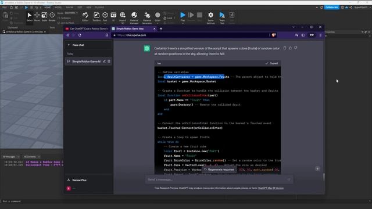This screenshot has width=372, height=209.
Task: Open the Properties panel dropdown arrow
Action: tap(362, 32)
